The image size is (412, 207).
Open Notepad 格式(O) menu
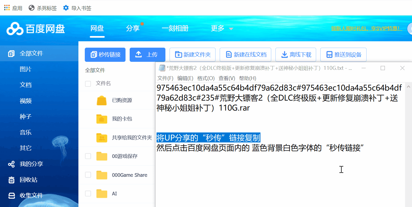click(x=206, y=78)
